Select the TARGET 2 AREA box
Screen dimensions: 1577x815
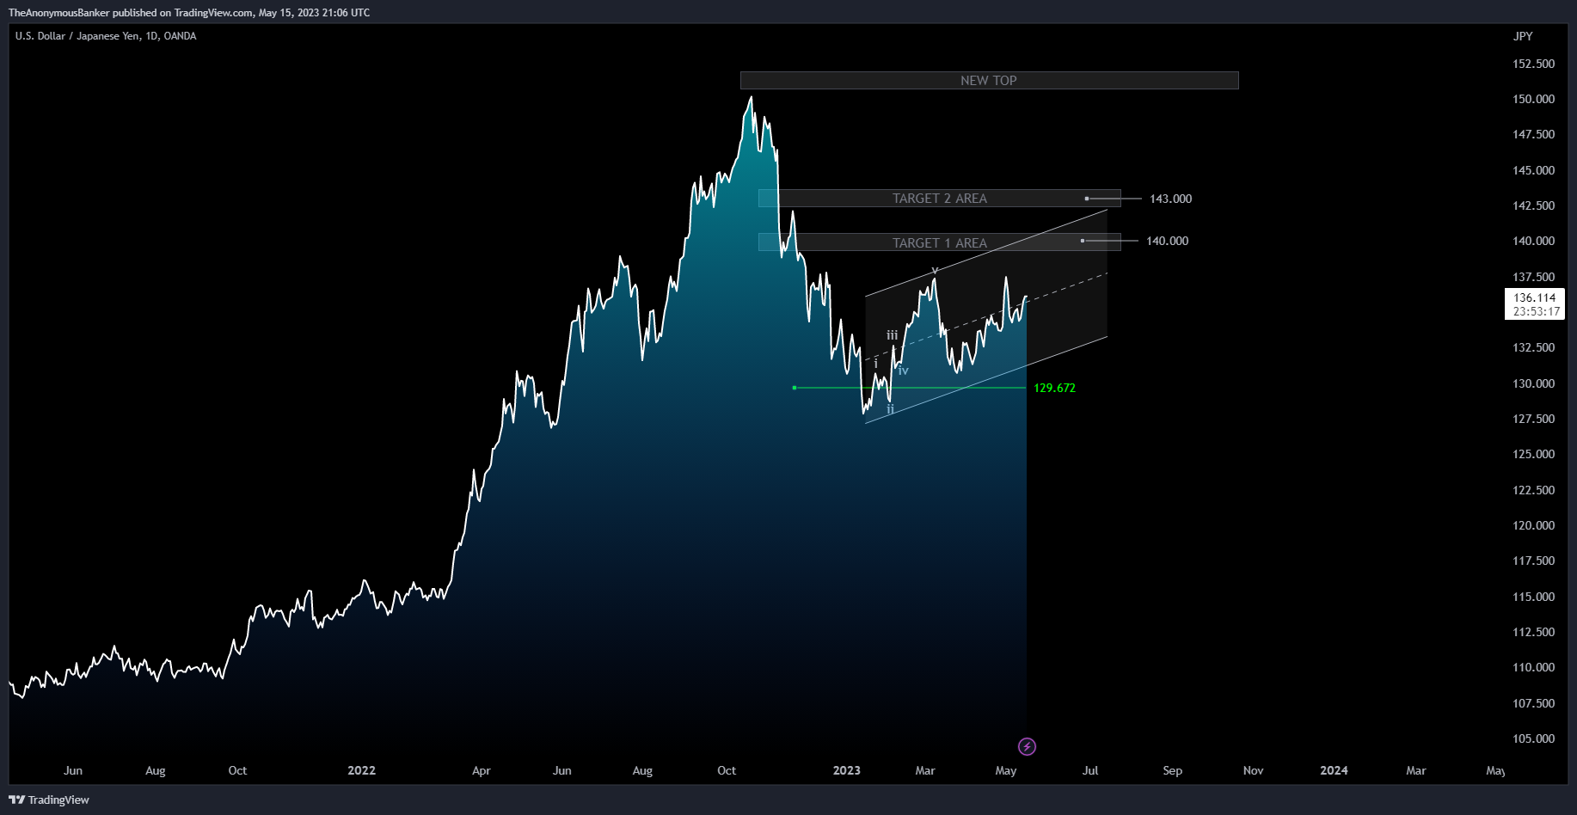point(940,199)
